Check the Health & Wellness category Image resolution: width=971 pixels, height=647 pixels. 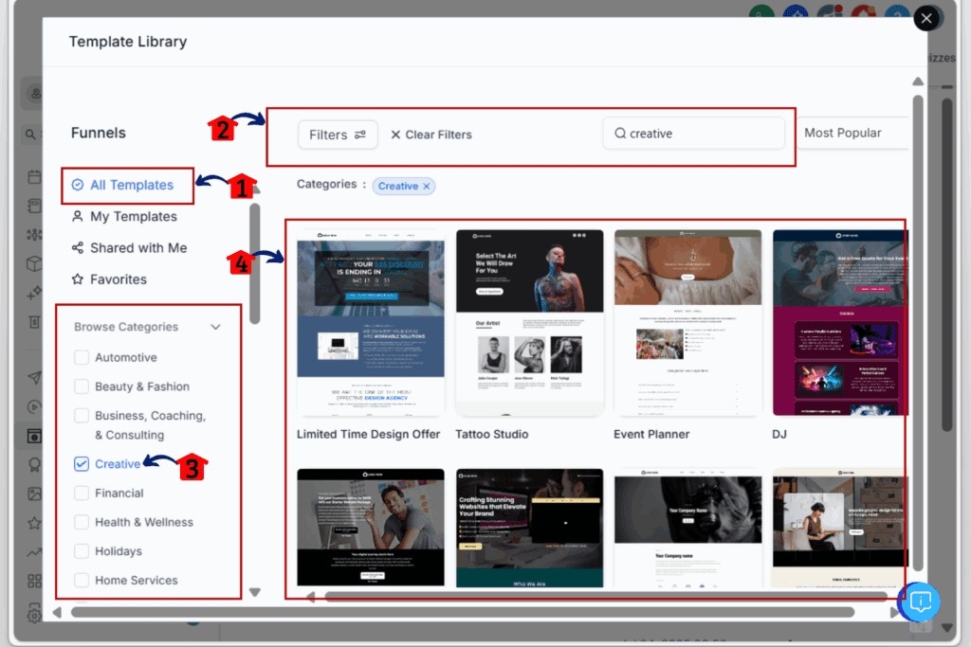[82, 522]
